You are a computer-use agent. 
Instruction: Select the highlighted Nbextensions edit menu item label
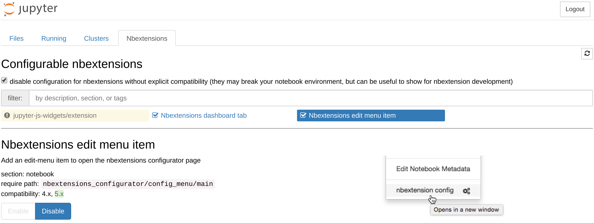click(352, 115)
